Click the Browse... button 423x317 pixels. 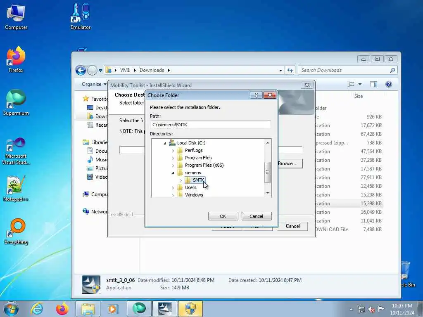(290, 163)
